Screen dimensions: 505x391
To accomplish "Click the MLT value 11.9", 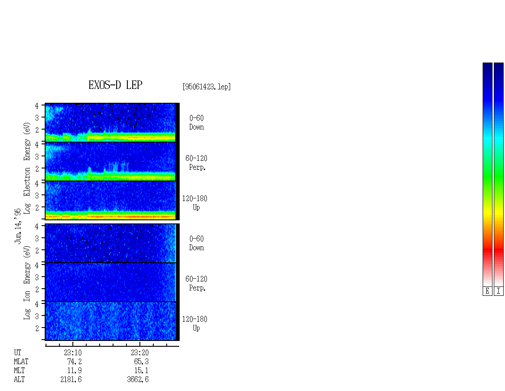I will [x=74, y=371].
